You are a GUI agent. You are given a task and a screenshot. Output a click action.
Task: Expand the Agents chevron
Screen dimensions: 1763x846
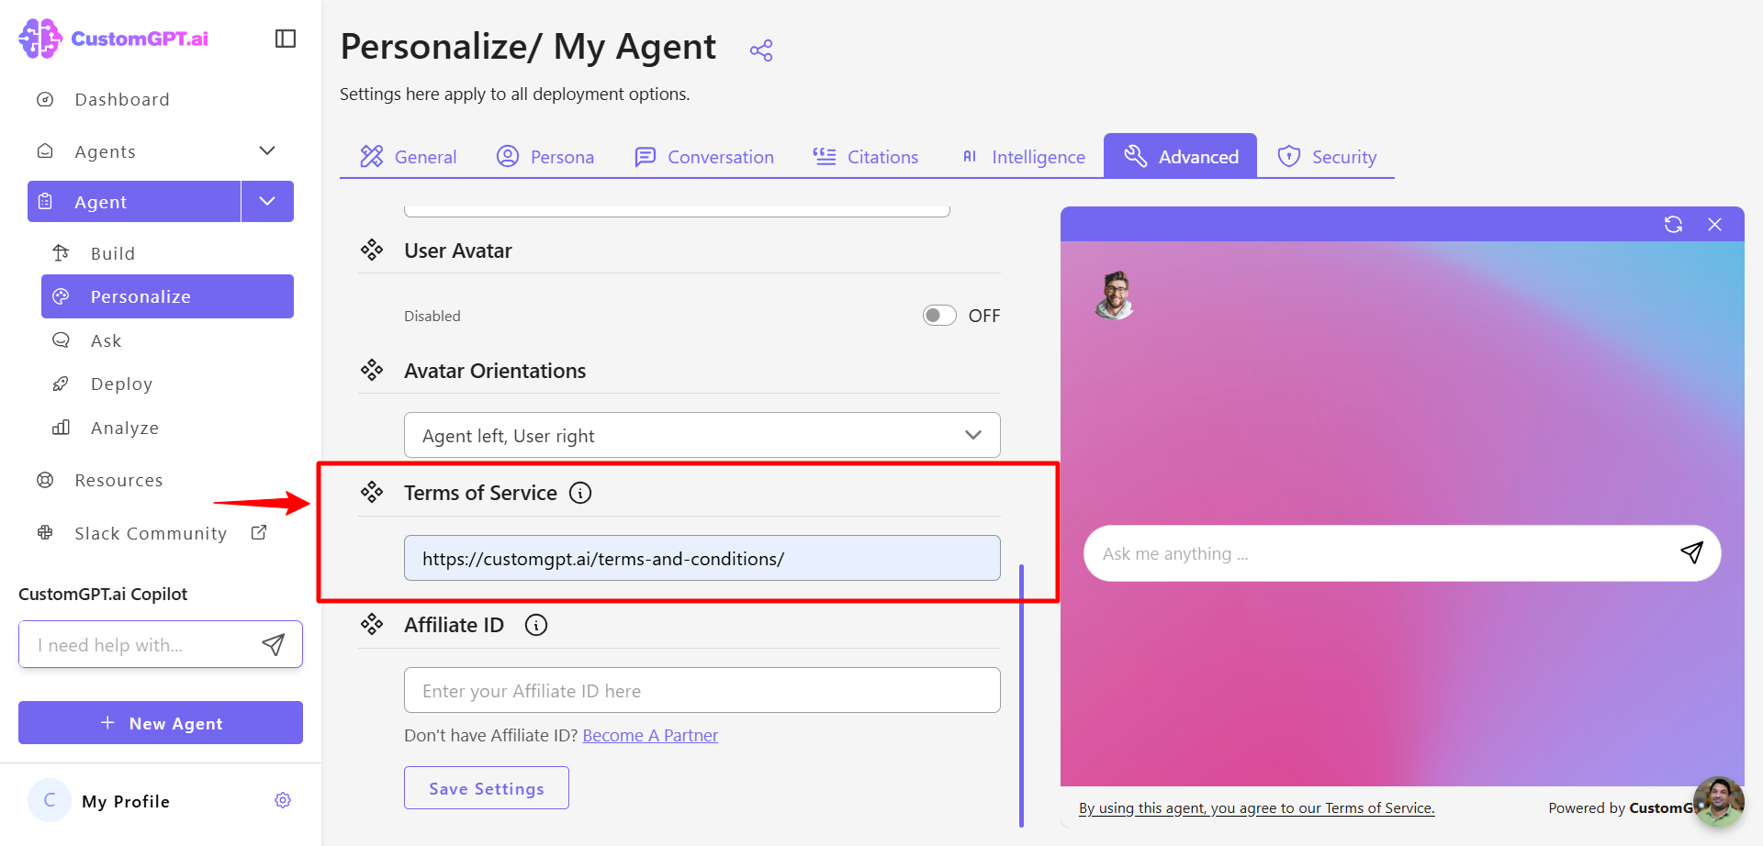click(267, 150)
